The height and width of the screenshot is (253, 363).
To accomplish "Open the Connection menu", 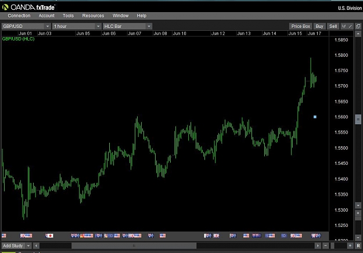I will (x=19, y=16).
